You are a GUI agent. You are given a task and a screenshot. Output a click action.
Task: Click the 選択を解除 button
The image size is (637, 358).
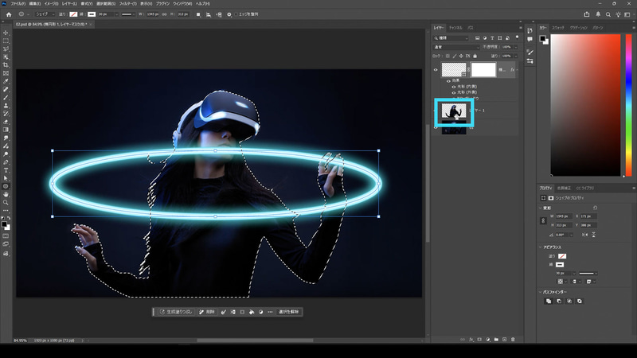tap(288, 312)
